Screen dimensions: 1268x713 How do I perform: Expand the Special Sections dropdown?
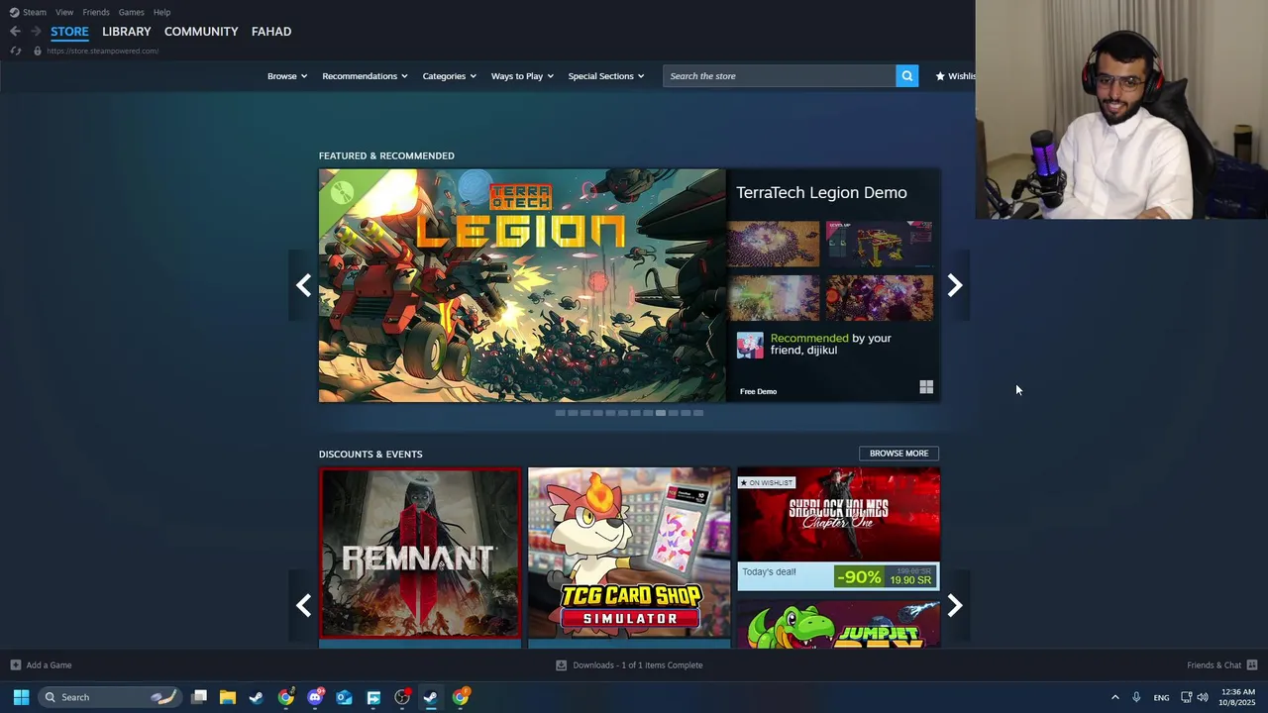click(x=606, y=76)
